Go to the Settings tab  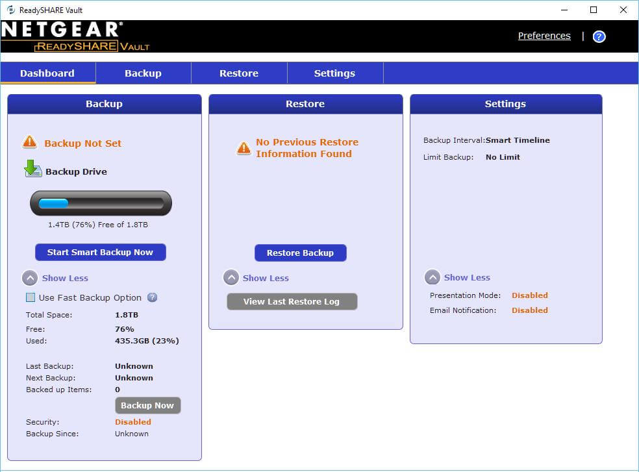point(334,73)
